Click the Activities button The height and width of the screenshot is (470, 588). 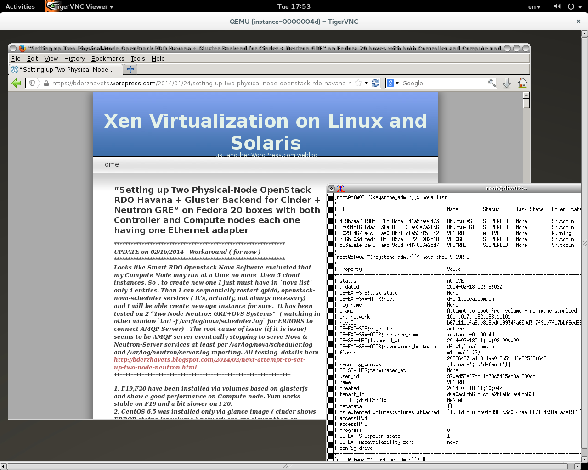20,6
